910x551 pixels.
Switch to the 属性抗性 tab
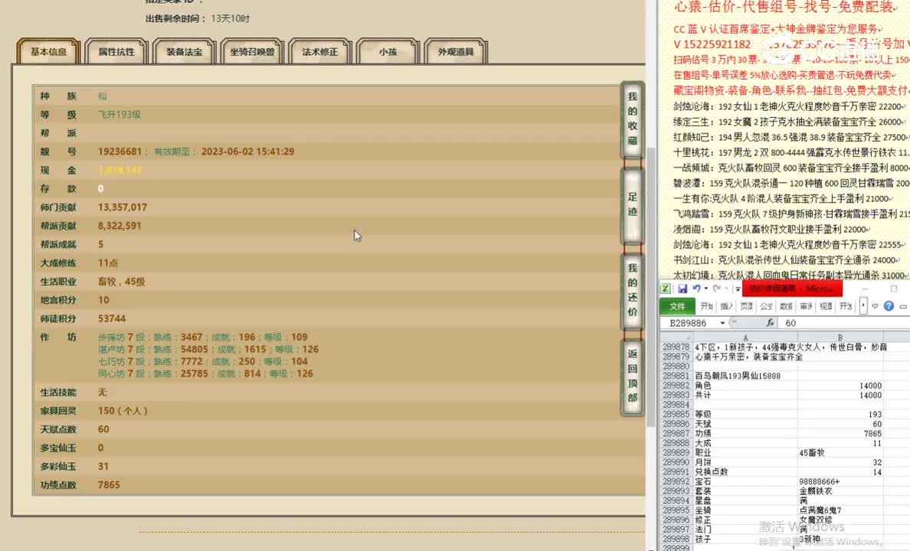coord(116,51)
